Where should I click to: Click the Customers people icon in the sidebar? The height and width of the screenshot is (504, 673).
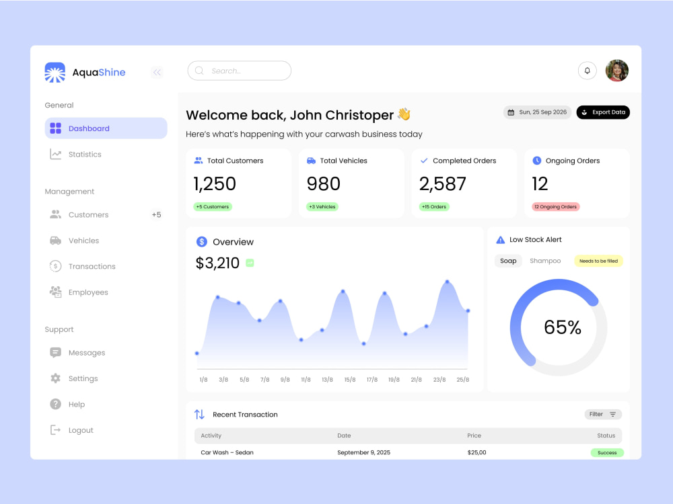pyautogui.click(x=55, y=214)
